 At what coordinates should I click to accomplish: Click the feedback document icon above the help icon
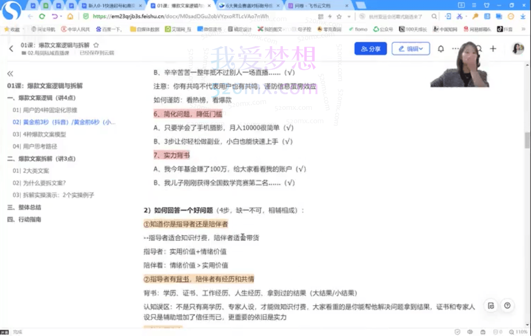pos(491,305)
